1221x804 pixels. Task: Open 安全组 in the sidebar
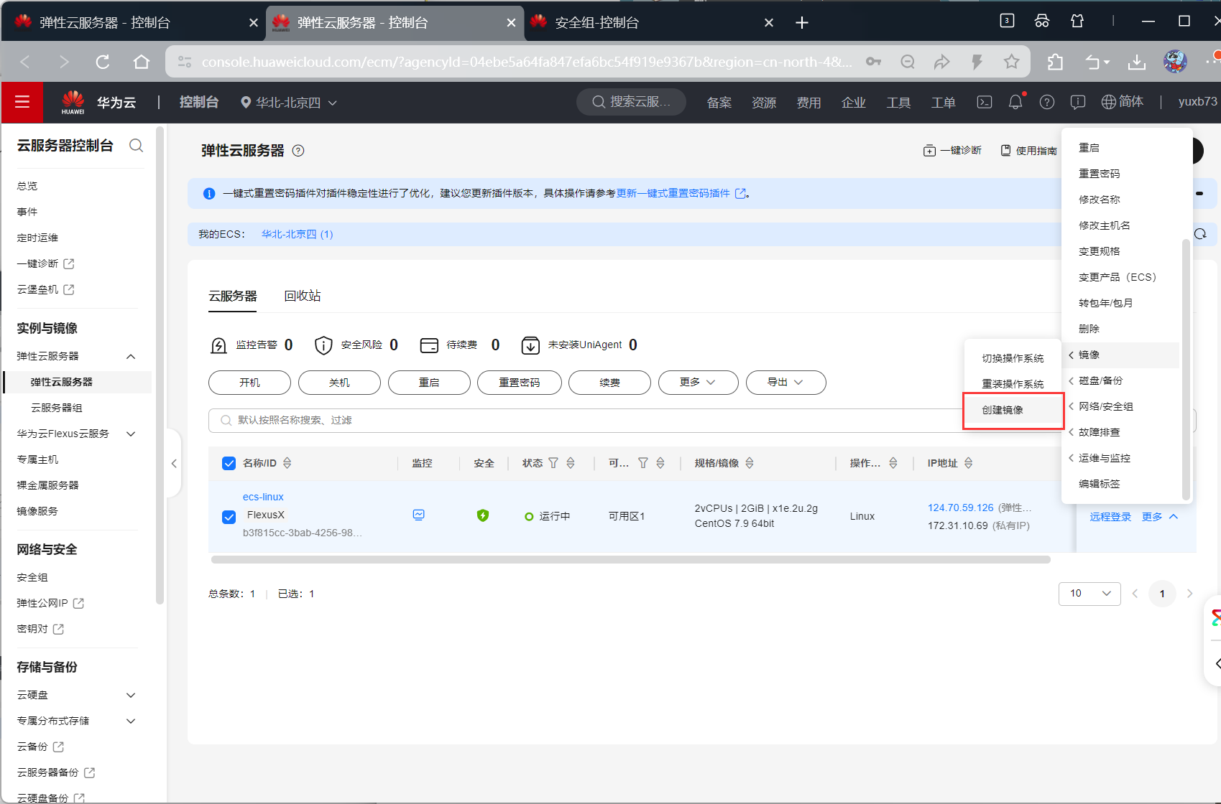[32, 577]
